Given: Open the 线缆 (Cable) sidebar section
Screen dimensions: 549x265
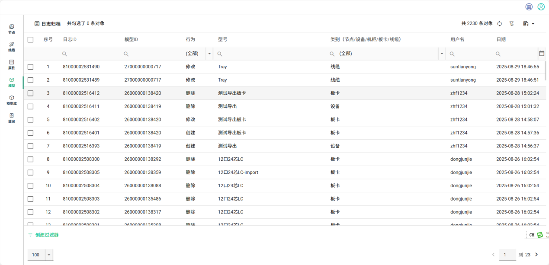Looking at the screenshot, I should click(x=12, y=47).
